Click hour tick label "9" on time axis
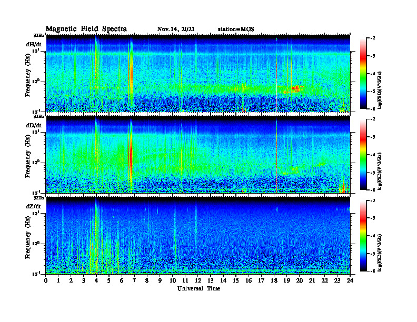417x322 pixels. click(160, 280)
